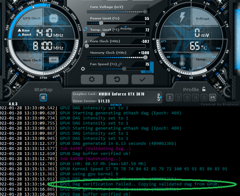
Task: Click the Power Limit value 55
Action: (x=147, y=18)
